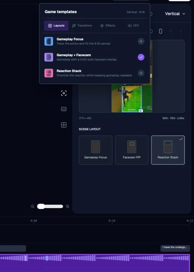Click the Reaction Stack pink icon

48,73
